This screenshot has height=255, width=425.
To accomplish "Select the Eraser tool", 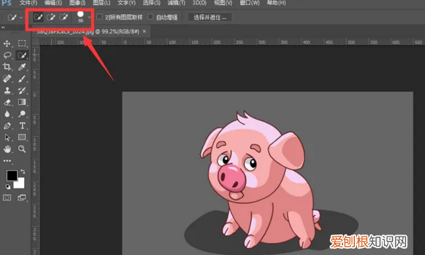I will [x=7, y=102].
